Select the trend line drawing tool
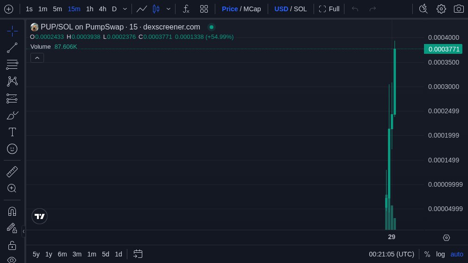The height and width of the screenshot is (263, 468). pyautogui.click(x=12, y=47)
